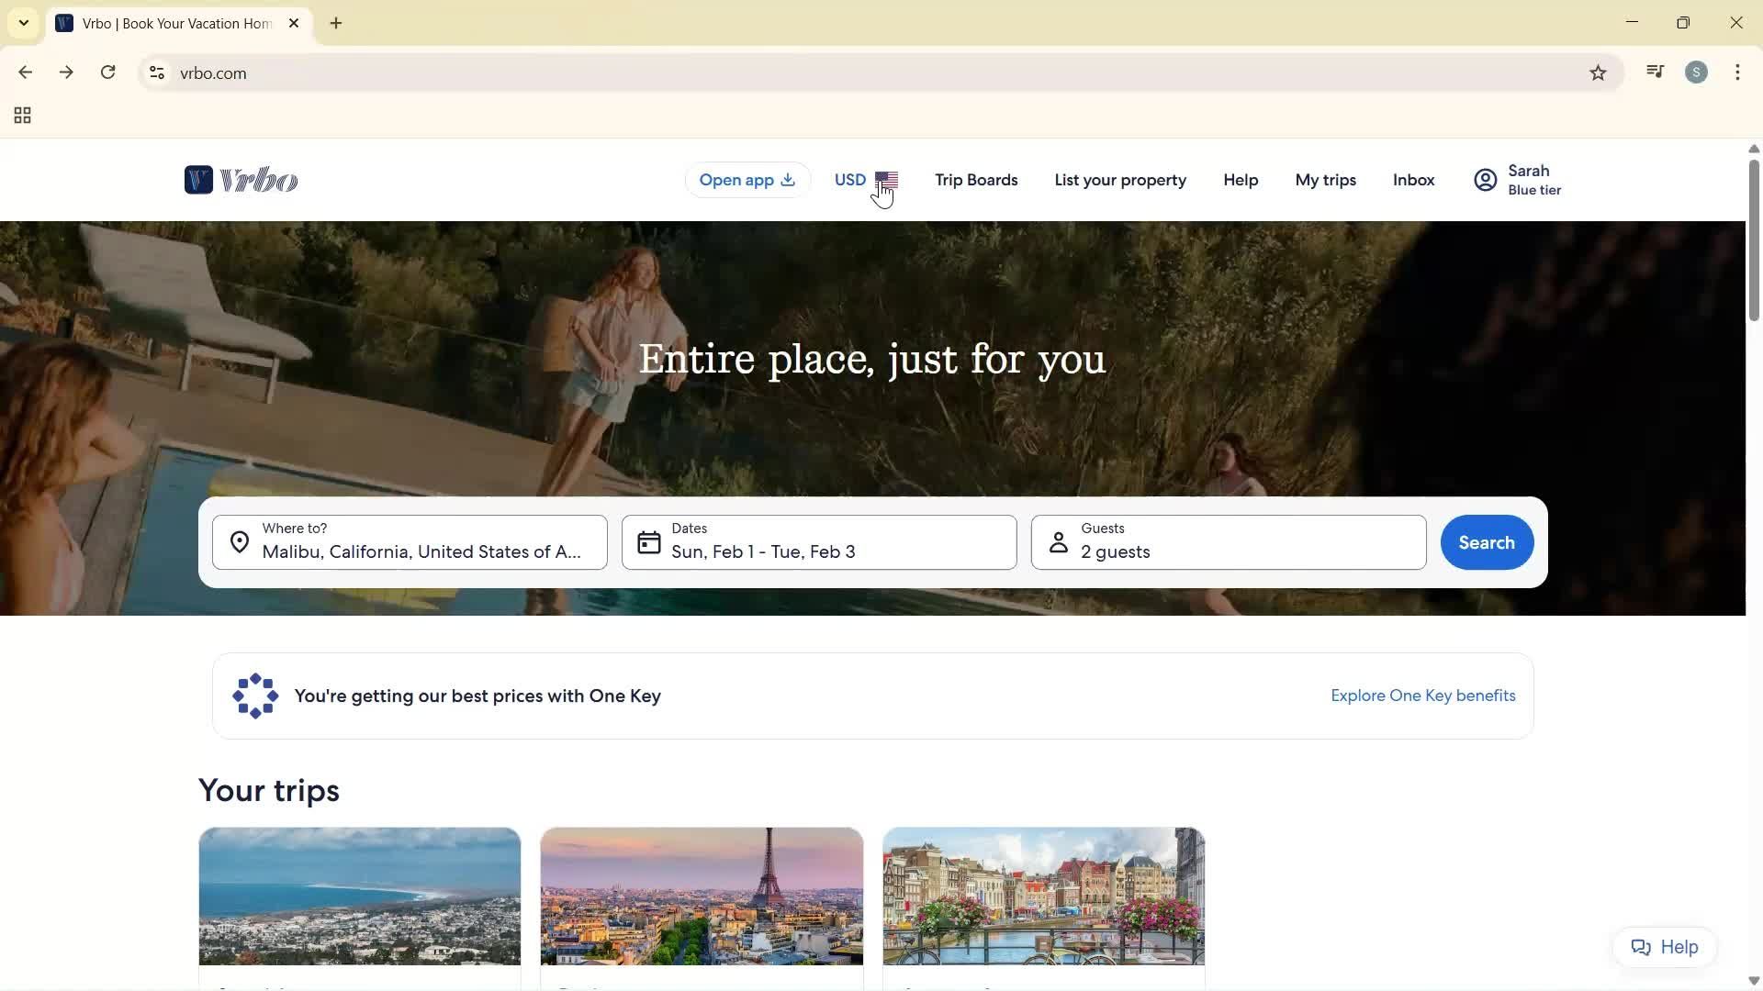The width and height of the screenshot is (1763, 991).
Task: Click the Open app button
Action: coord(747,179)
